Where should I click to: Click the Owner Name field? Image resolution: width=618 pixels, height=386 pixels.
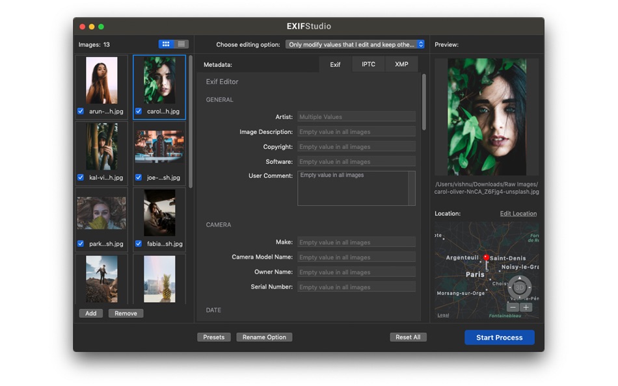(x=356, y=272)
